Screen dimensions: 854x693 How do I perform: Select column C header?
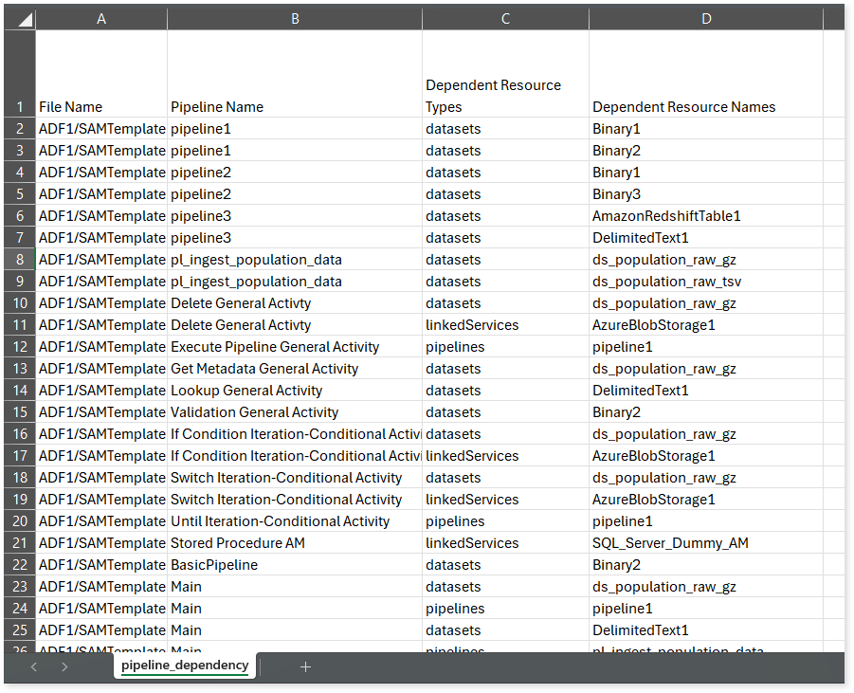505,19
